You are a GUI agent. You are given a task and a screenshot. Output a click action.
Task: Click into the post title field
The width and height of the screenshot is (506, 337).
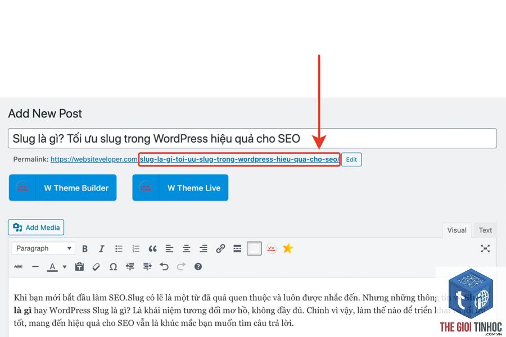click(x=252, y=138)
